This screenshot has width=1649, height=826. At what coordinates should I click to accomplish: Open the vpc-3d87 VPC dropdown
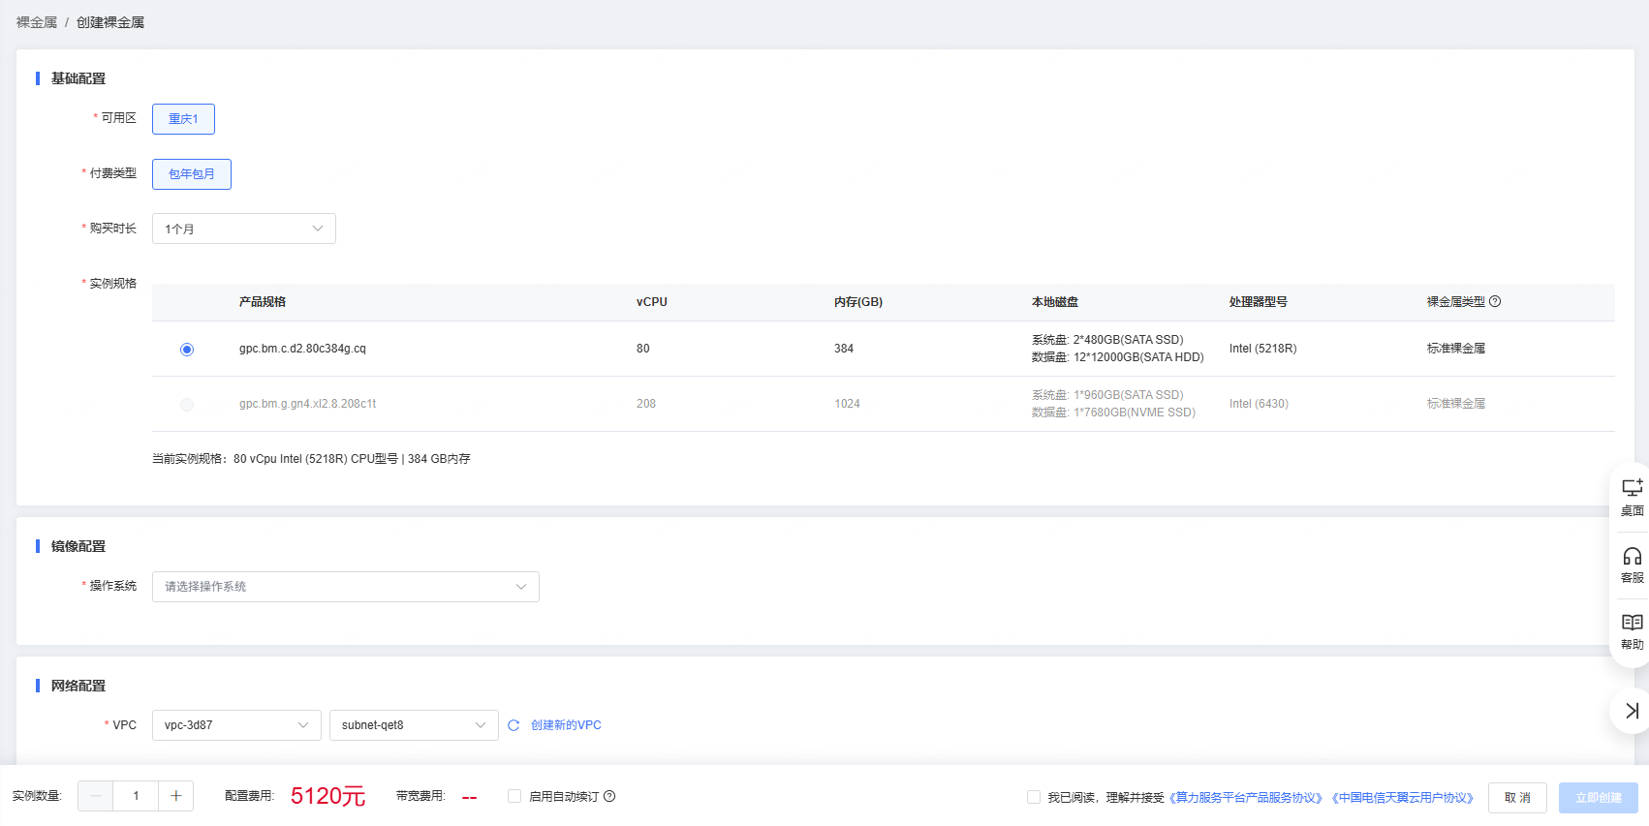[x=235, y=725]
